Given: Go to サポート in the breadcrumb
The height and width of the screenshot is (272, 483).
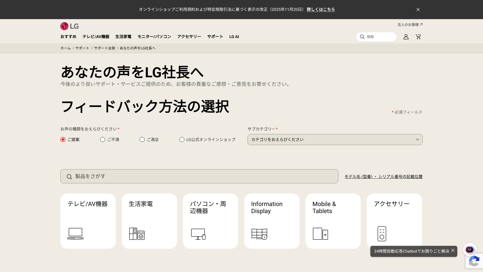Looking at the screenshot, I should tap(83, 48).
